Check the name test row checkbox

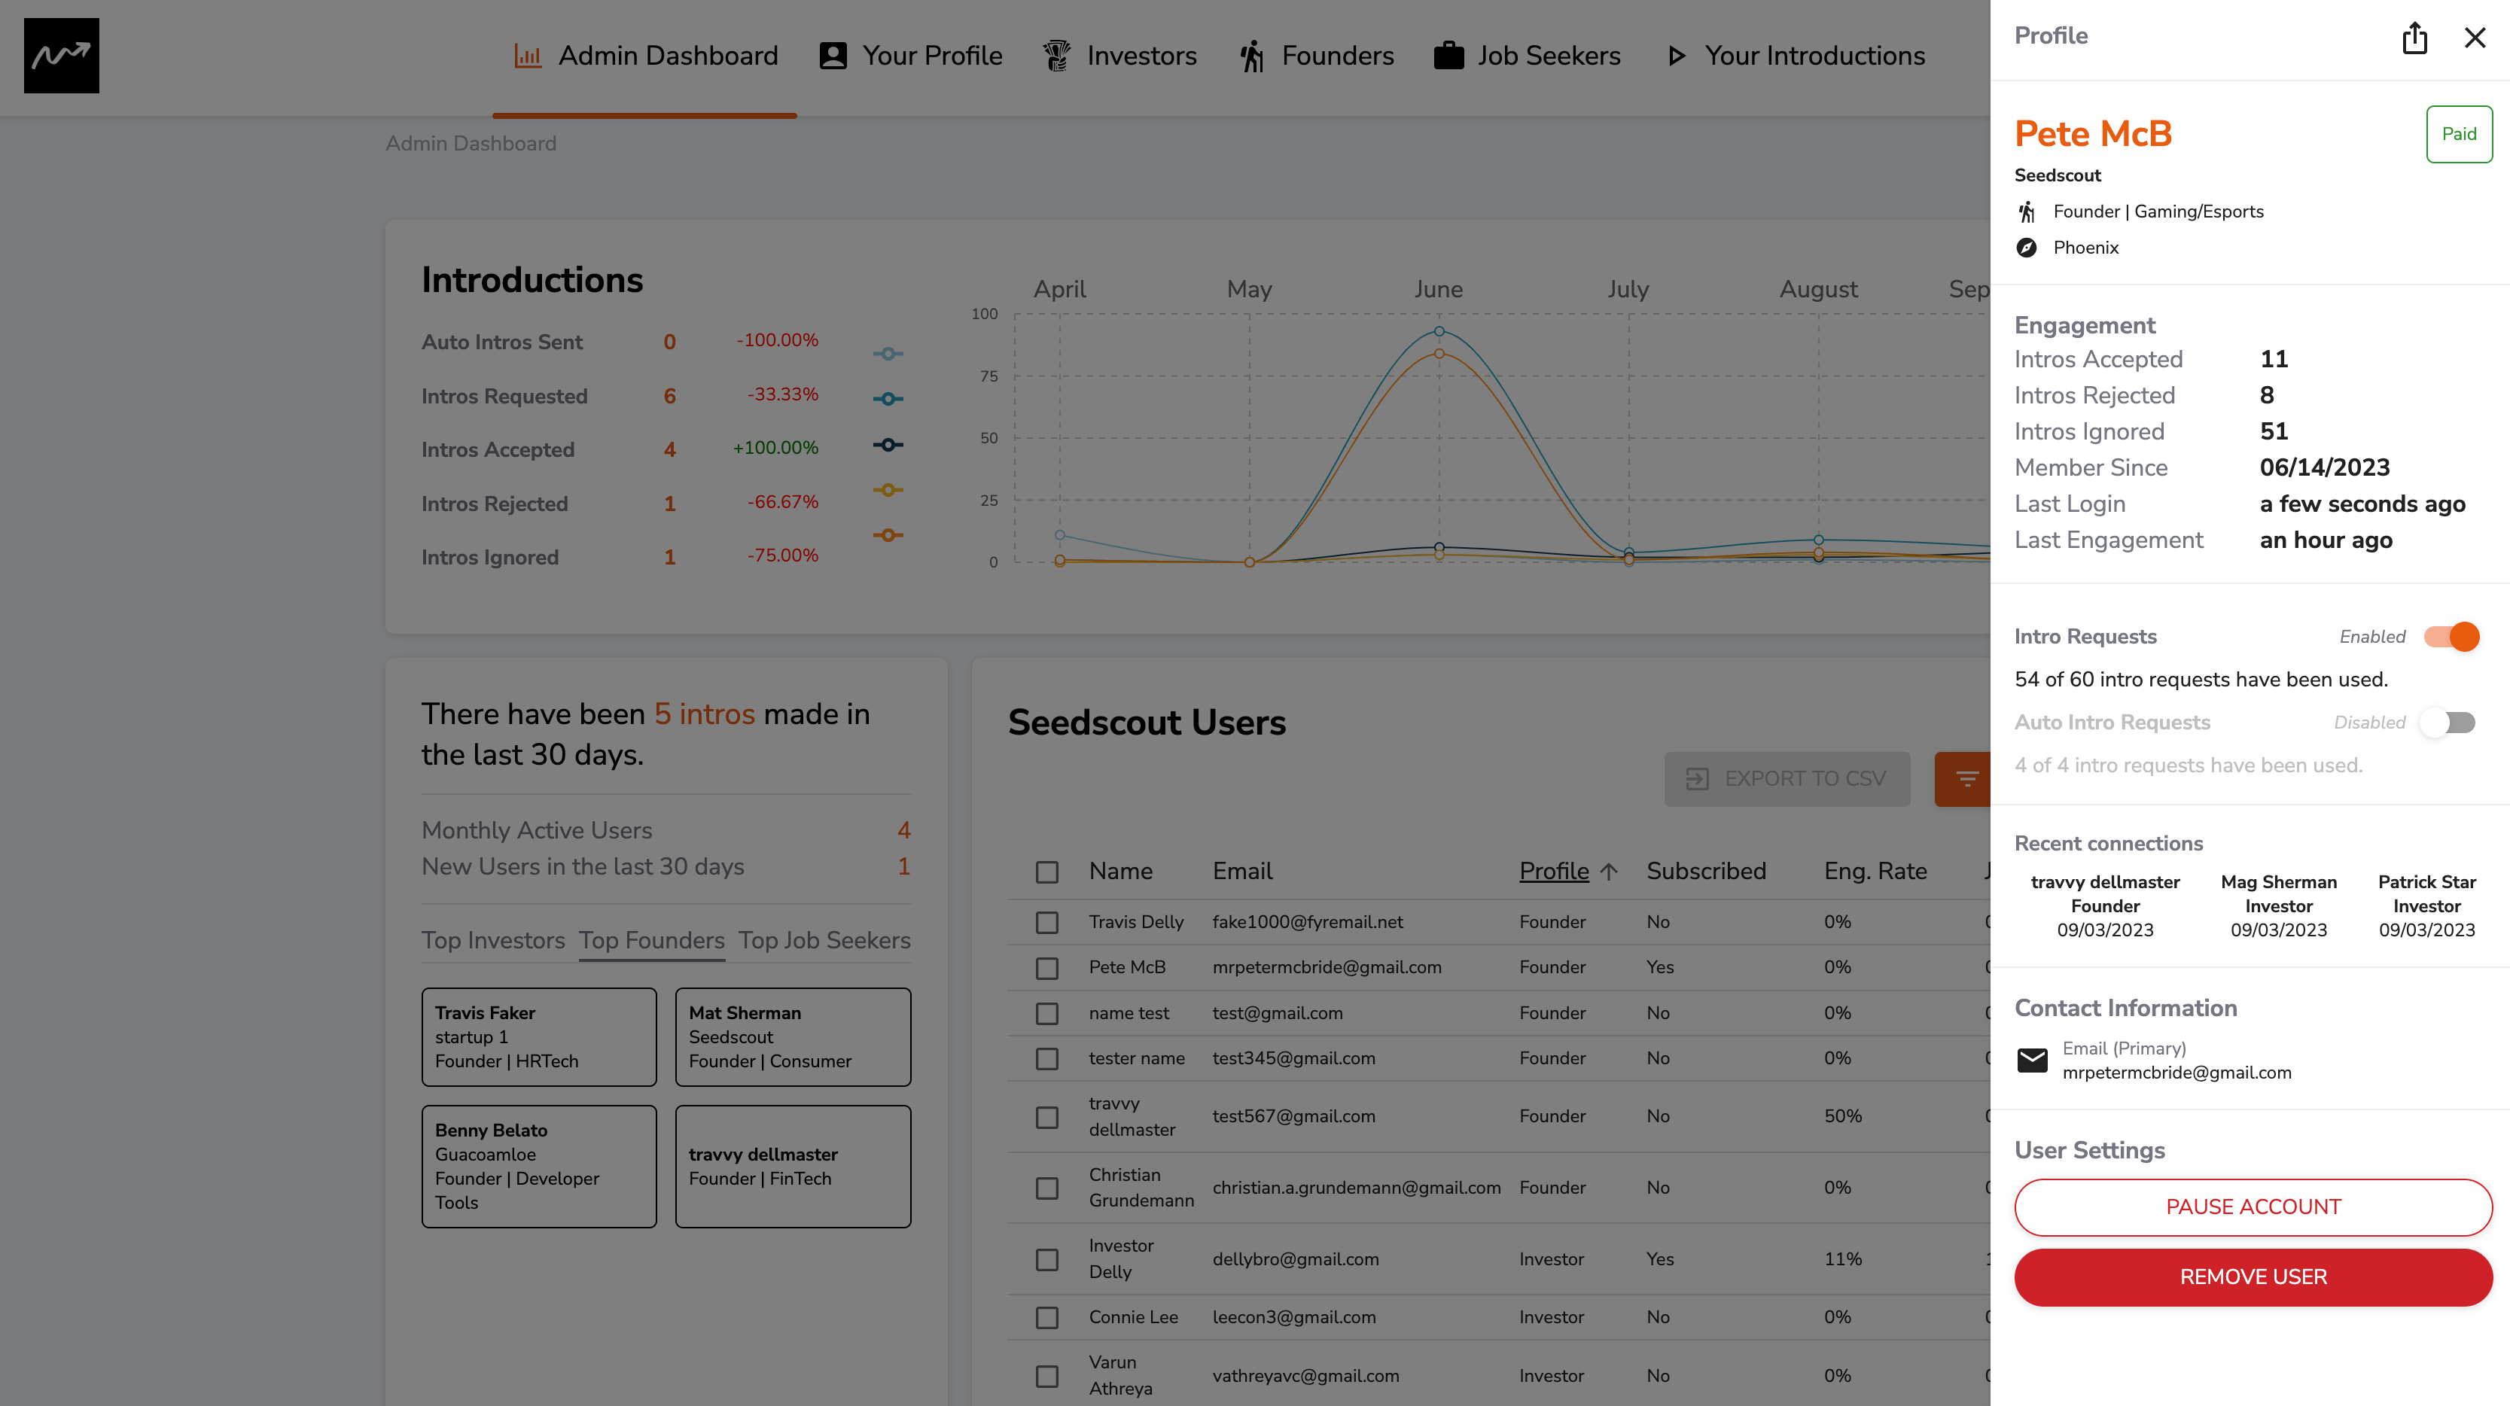pyautogui.click(x=1047, y=1015)
